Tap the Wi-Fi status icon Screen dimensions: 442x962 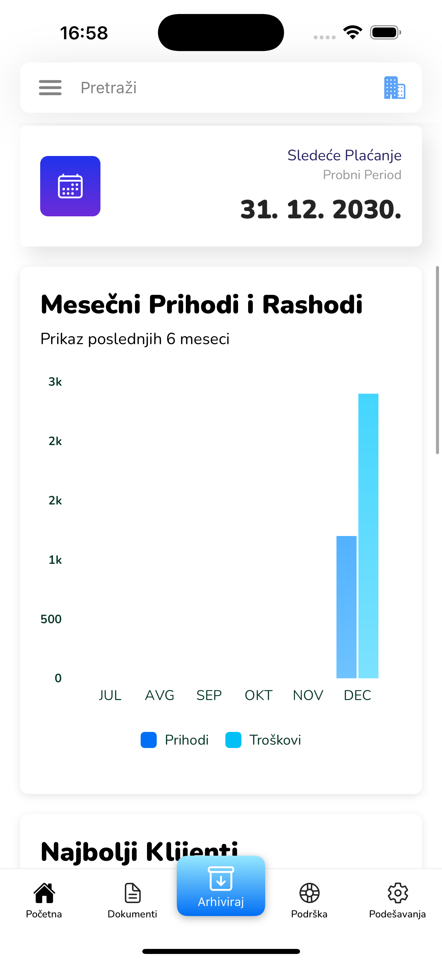pos(353,32)
